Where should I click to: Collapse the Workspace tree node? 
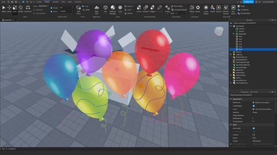(x=231, y=26)
